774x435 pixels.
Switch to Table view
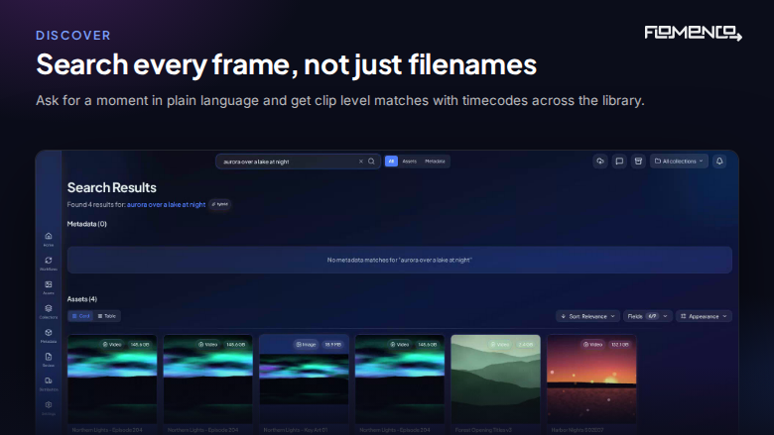coord(106,316)
